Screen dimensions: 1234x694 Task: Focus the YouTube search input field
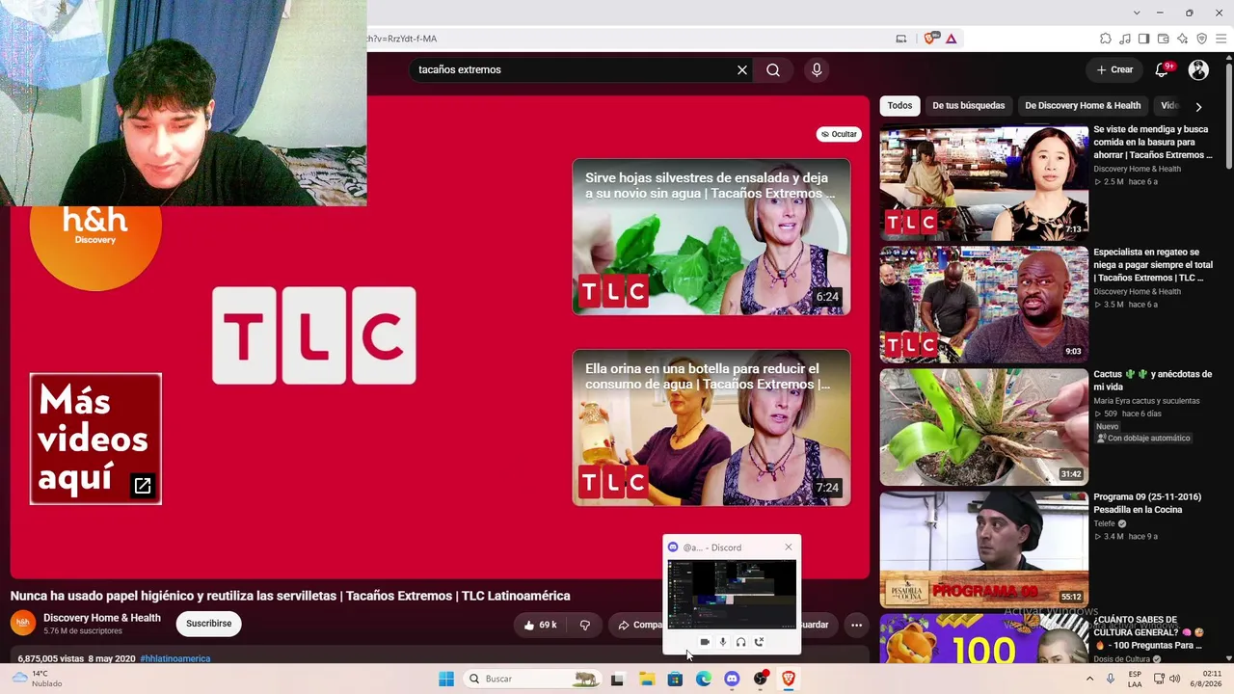click(574, 69)
